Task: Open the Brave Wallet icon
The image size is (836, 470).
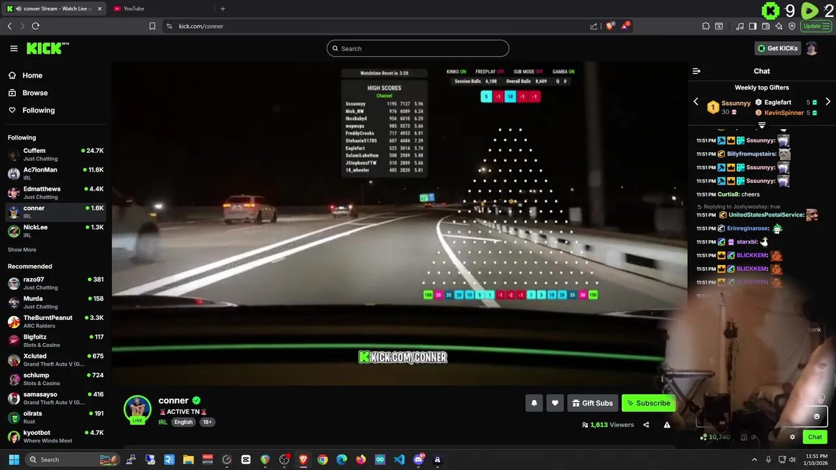Action: (x=766, y=26)
